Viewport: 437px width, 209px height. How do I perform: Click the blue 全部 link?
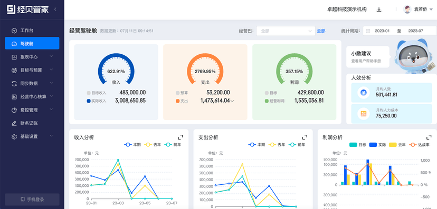tap(321, 31)
